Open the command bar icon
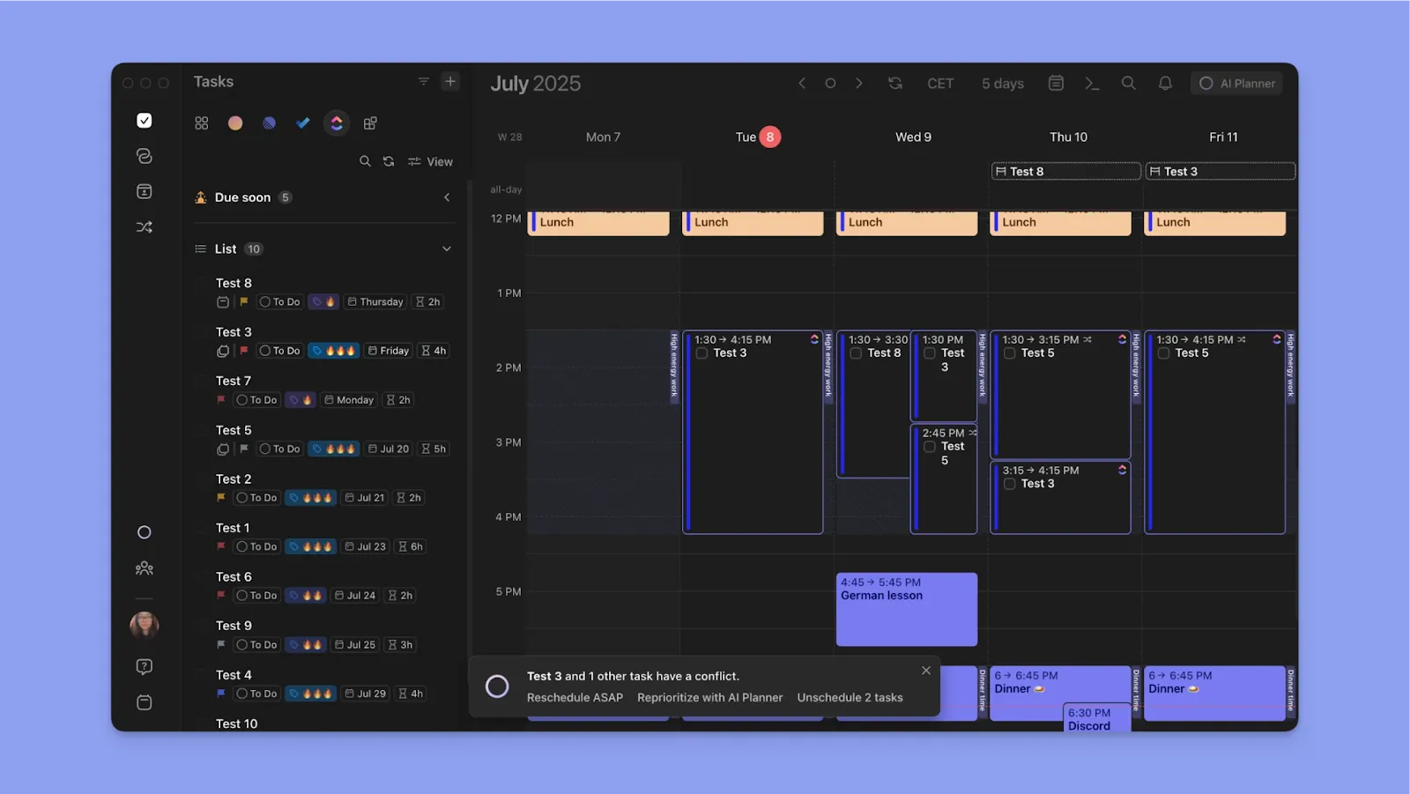The image size is (1410, 794). point(1092,83)
